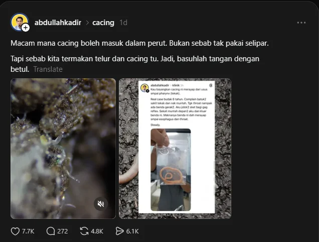Open the cacing topic tag
This screenshot has height=242, width=319.
click(x=103, y=23)
